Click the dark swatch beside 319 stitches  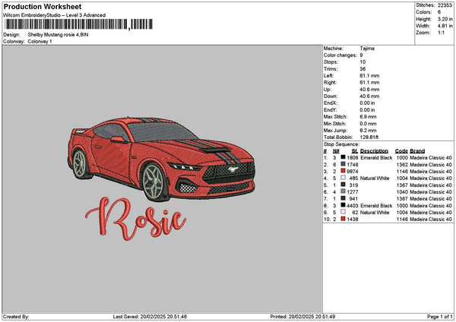(x=344, y=185)
